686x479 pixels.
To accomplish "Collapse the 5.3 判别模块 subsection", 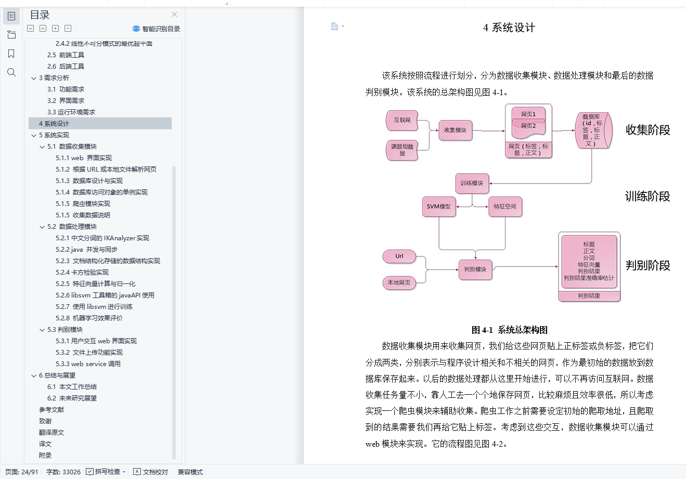I will [42, 330].
